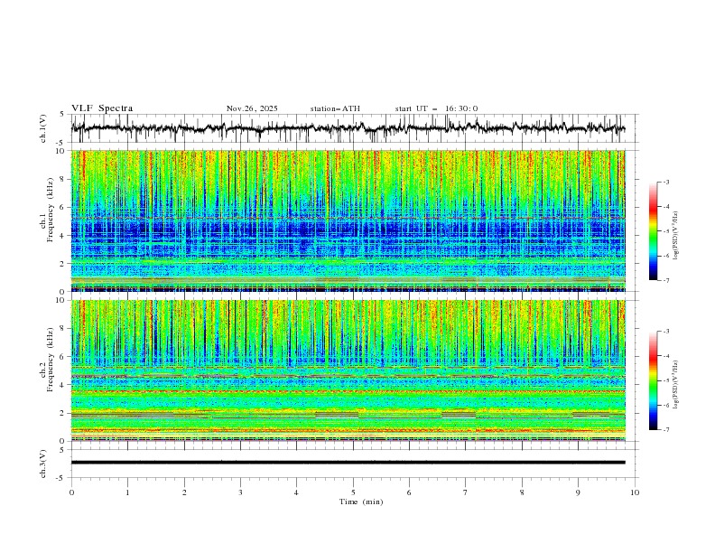Select the "start UT = 16:30:0" text

tap(436, 108)
